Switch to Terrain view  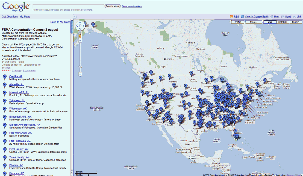coord(295,22)
